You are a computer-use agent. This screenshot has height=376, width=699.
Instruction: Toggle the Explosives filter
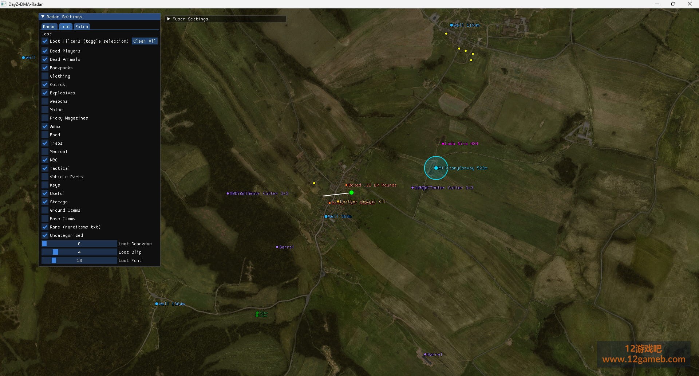click(45, 93)
